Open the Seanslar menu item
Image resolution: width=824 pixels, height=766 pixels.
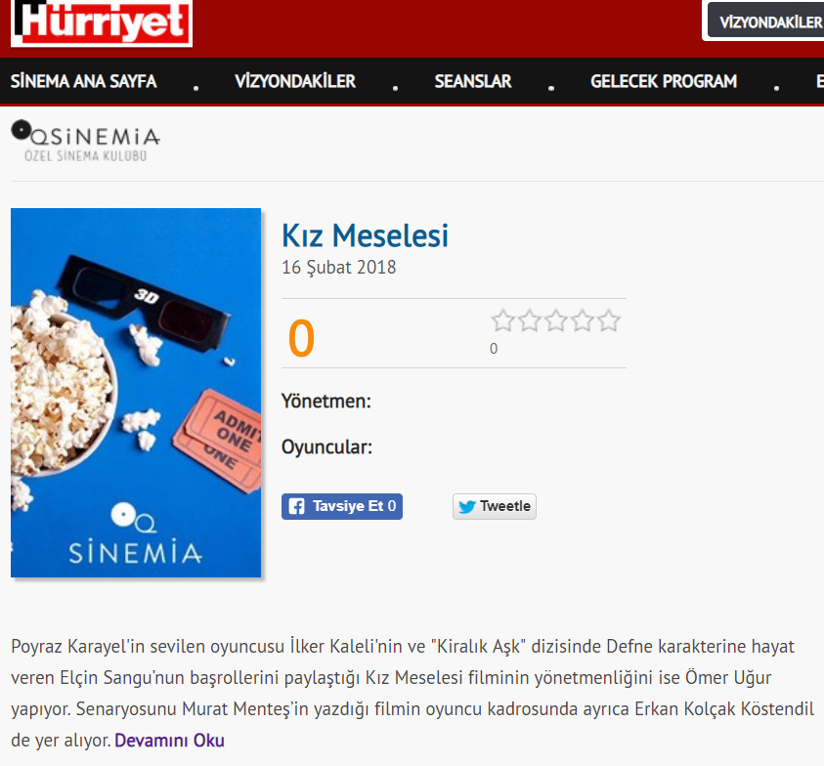pyautogui.click(x=473, y=81)
